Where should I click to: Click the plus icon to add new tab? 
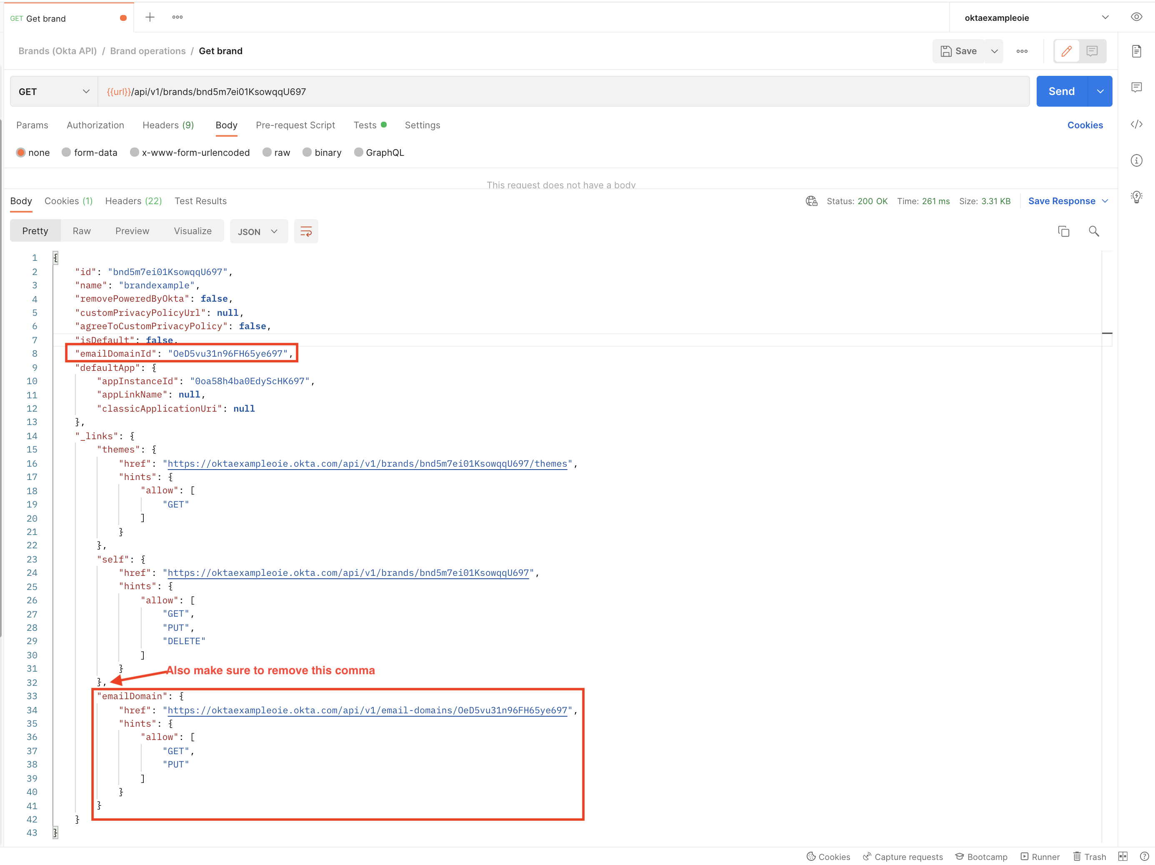point(150,17)
